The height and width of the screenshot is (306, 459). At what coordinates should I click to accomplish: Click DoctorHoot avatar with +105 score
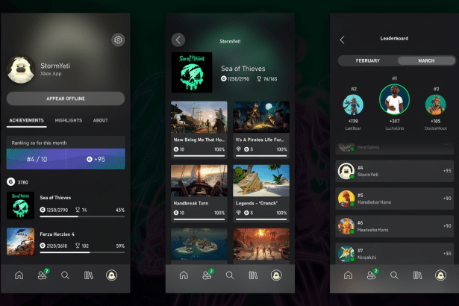click(436, 104)
